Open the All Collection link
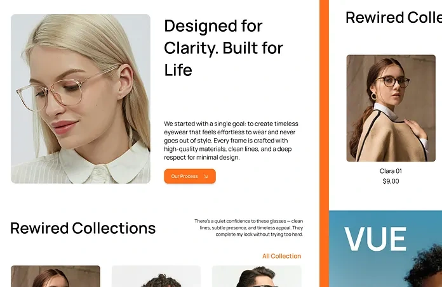This screenshot has width=442, height=287. pyautogui.click(x=281, y=256)
